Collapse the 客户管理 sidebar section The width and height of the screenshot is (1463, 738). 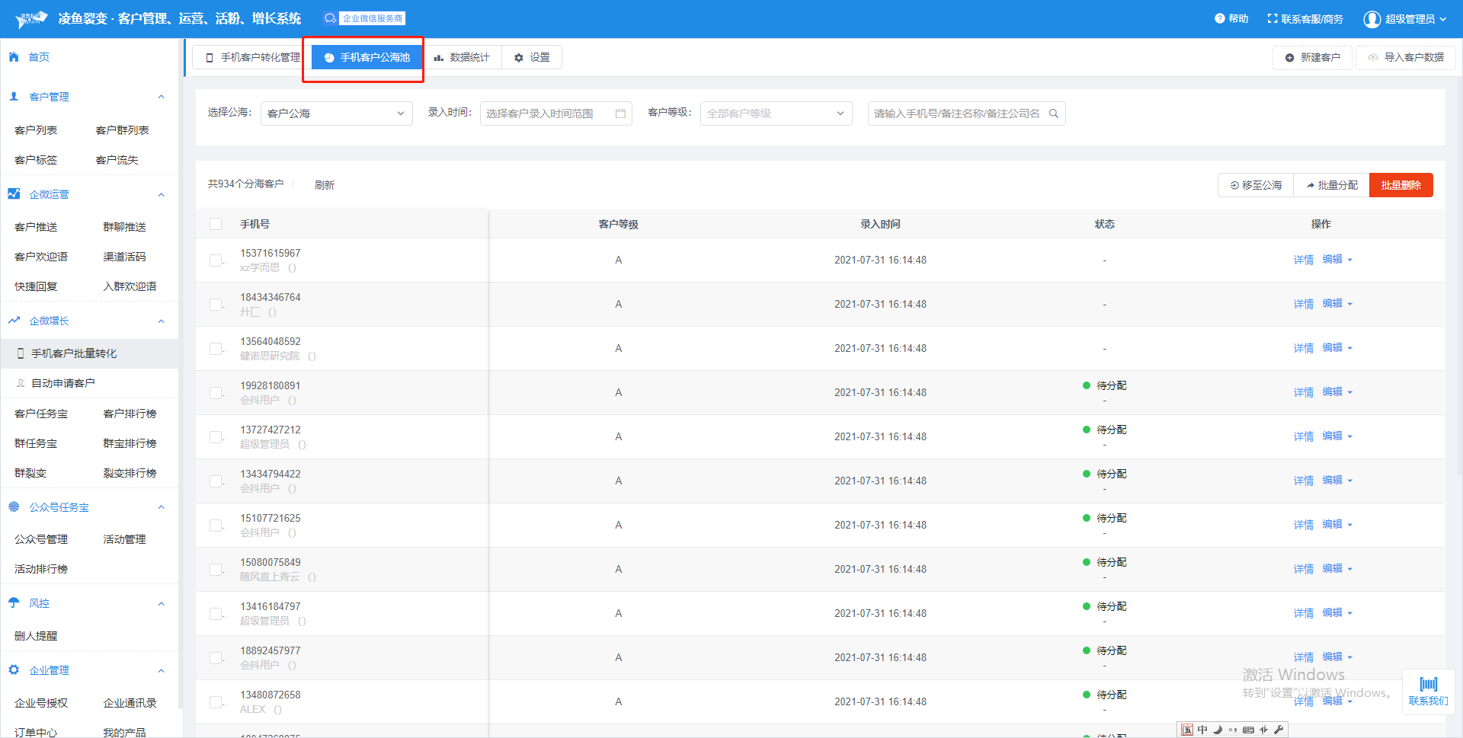point(161,97)
